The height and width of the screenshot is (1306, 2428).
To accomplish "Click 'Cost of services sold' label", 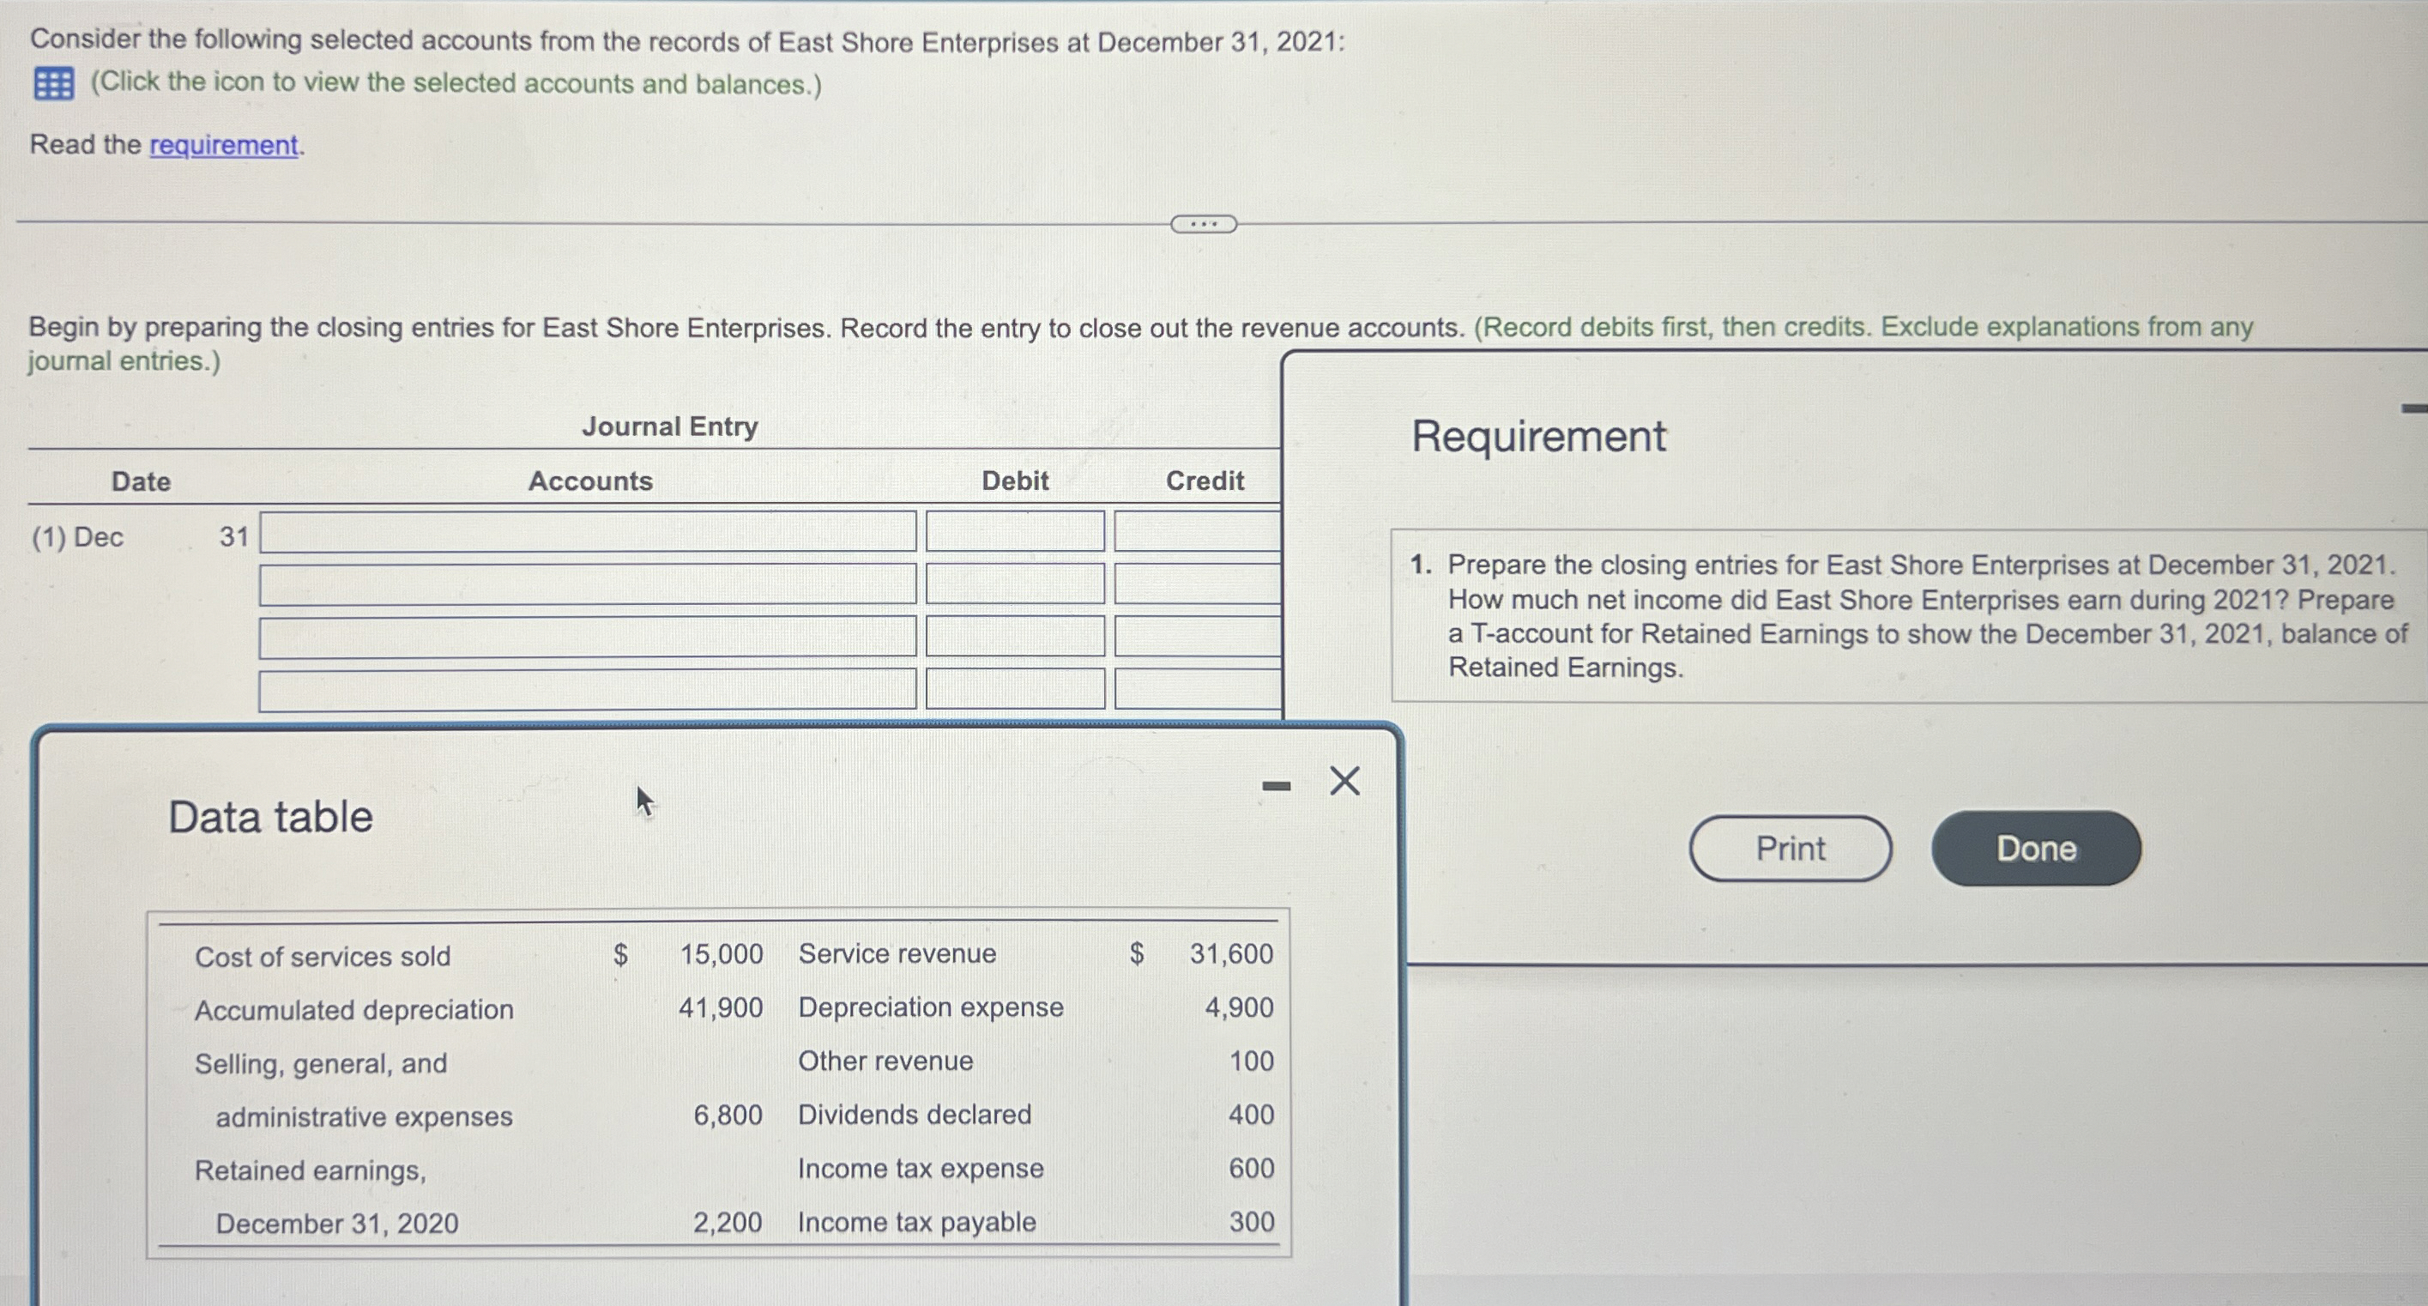I will (x=323, y=956).
